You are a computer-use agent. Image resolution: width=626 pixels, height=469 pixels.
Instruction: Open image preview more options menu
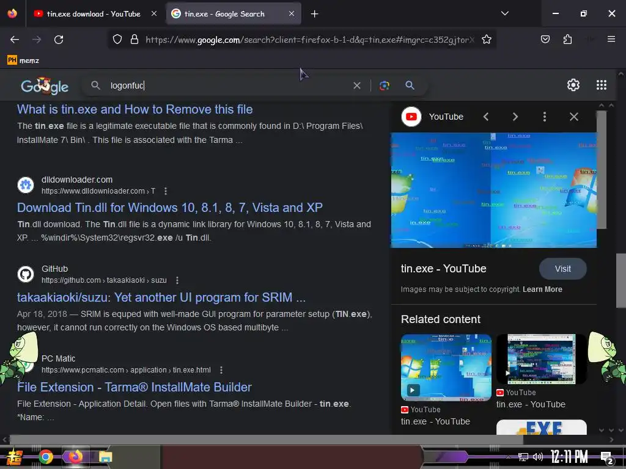pyautogui.click(x=545, y=117)
